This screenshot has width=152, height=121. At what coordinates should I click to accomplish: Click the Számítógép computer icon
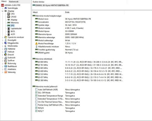click(x=5, y=8)
